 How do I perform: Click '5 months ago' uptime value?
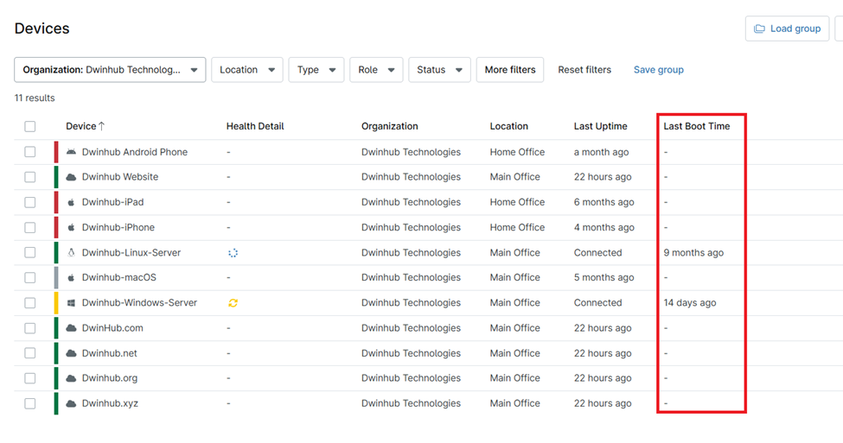(x=604, y=277)
